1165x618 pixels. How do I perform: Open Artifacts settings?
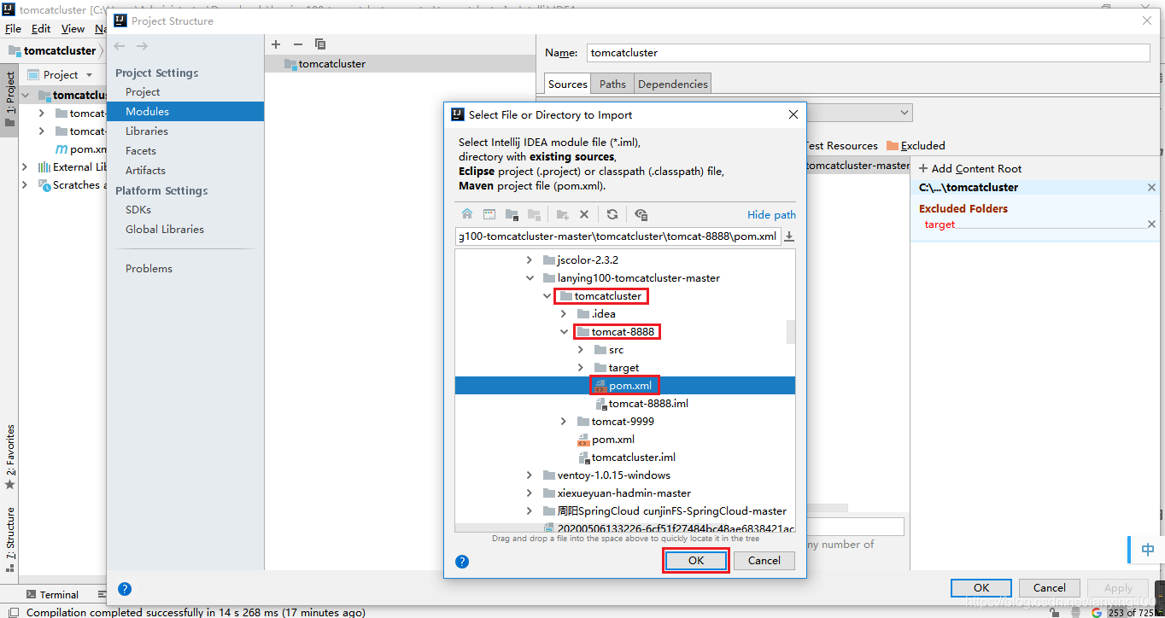coord(145,171)
